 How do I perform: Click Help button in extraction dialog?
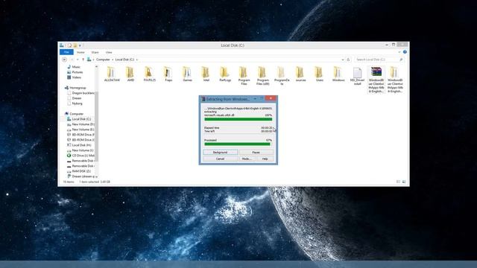[265, 159]
